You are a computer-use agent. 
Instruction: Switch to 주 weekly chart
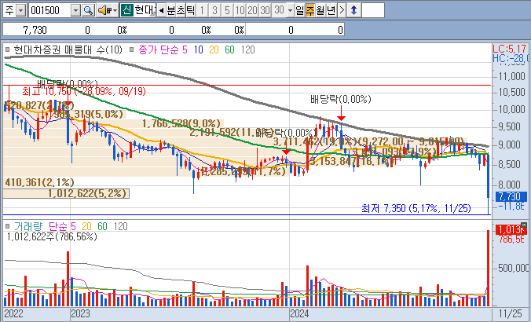point(309,10)
